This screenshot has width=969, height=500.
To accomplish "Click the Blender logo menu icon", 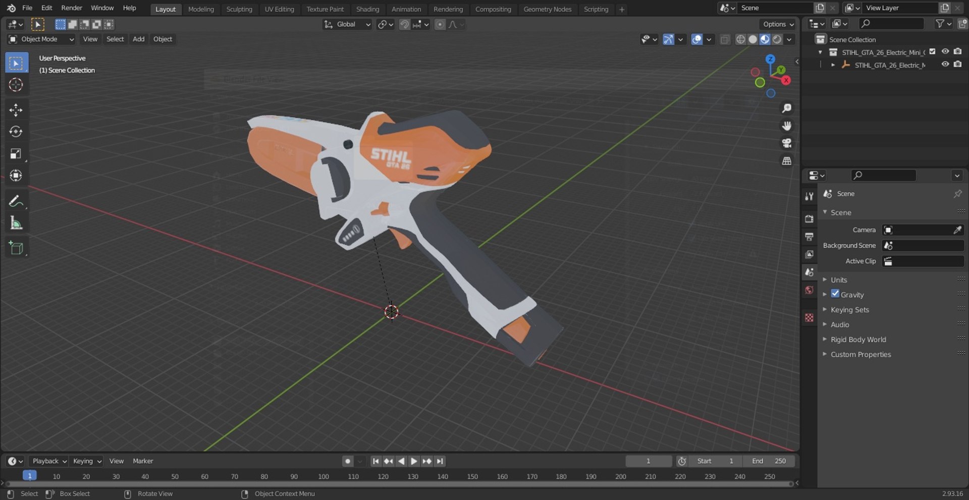I will pos(11,8).
